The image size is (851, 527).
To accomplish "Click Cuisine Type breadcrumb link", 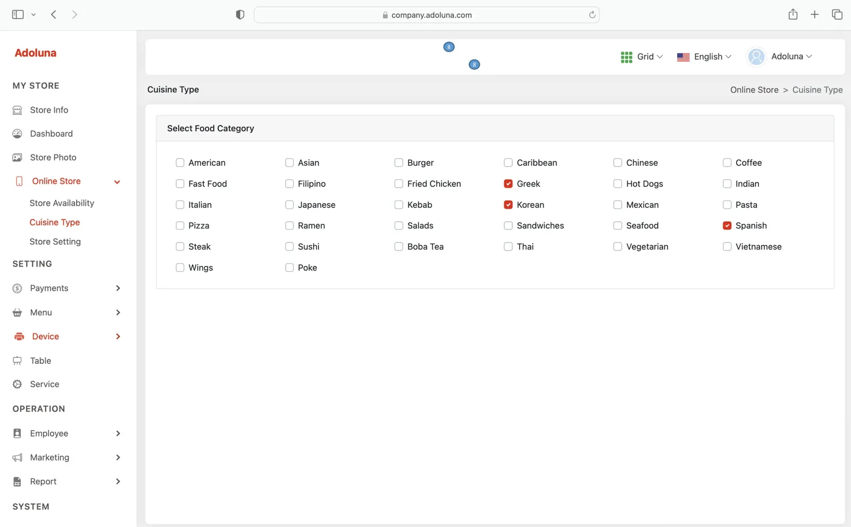I will click(817, 90).
